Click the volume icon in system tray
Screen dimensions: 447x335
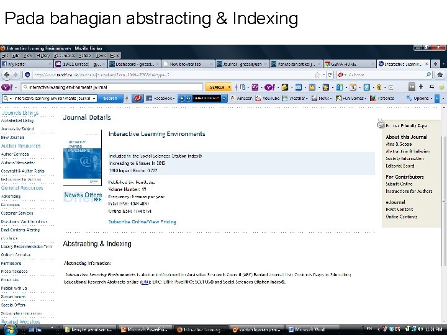pos(420,329)
